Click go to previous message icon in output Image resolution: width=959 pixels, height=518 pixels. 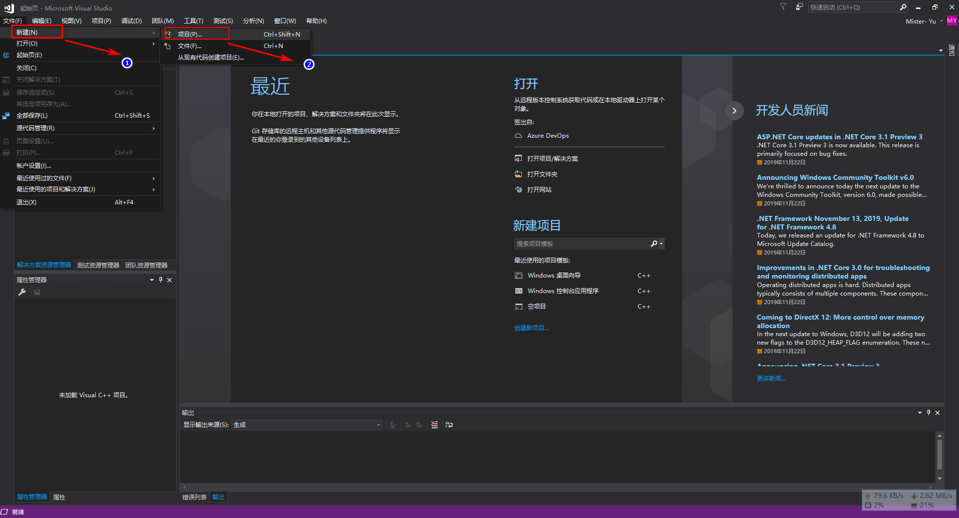408,425
